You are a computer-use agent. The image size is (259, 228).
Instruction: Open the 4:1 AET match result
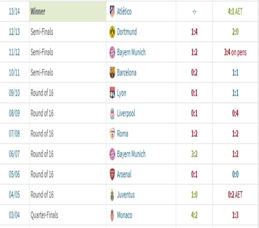pyautogui.click(x=235, y=11)
